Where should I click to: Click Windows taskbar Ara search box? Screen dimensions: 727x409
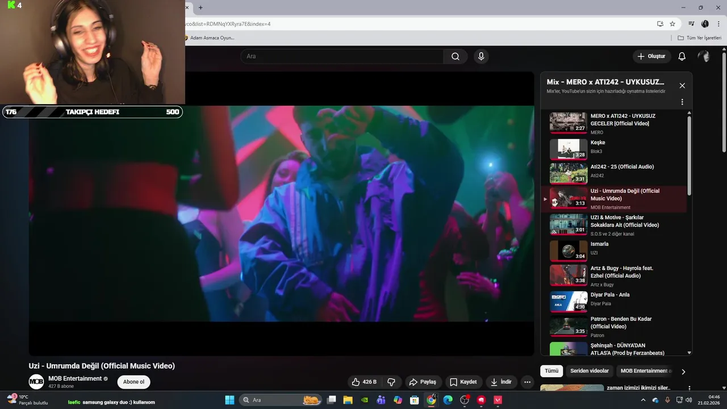tap(279, 400)
